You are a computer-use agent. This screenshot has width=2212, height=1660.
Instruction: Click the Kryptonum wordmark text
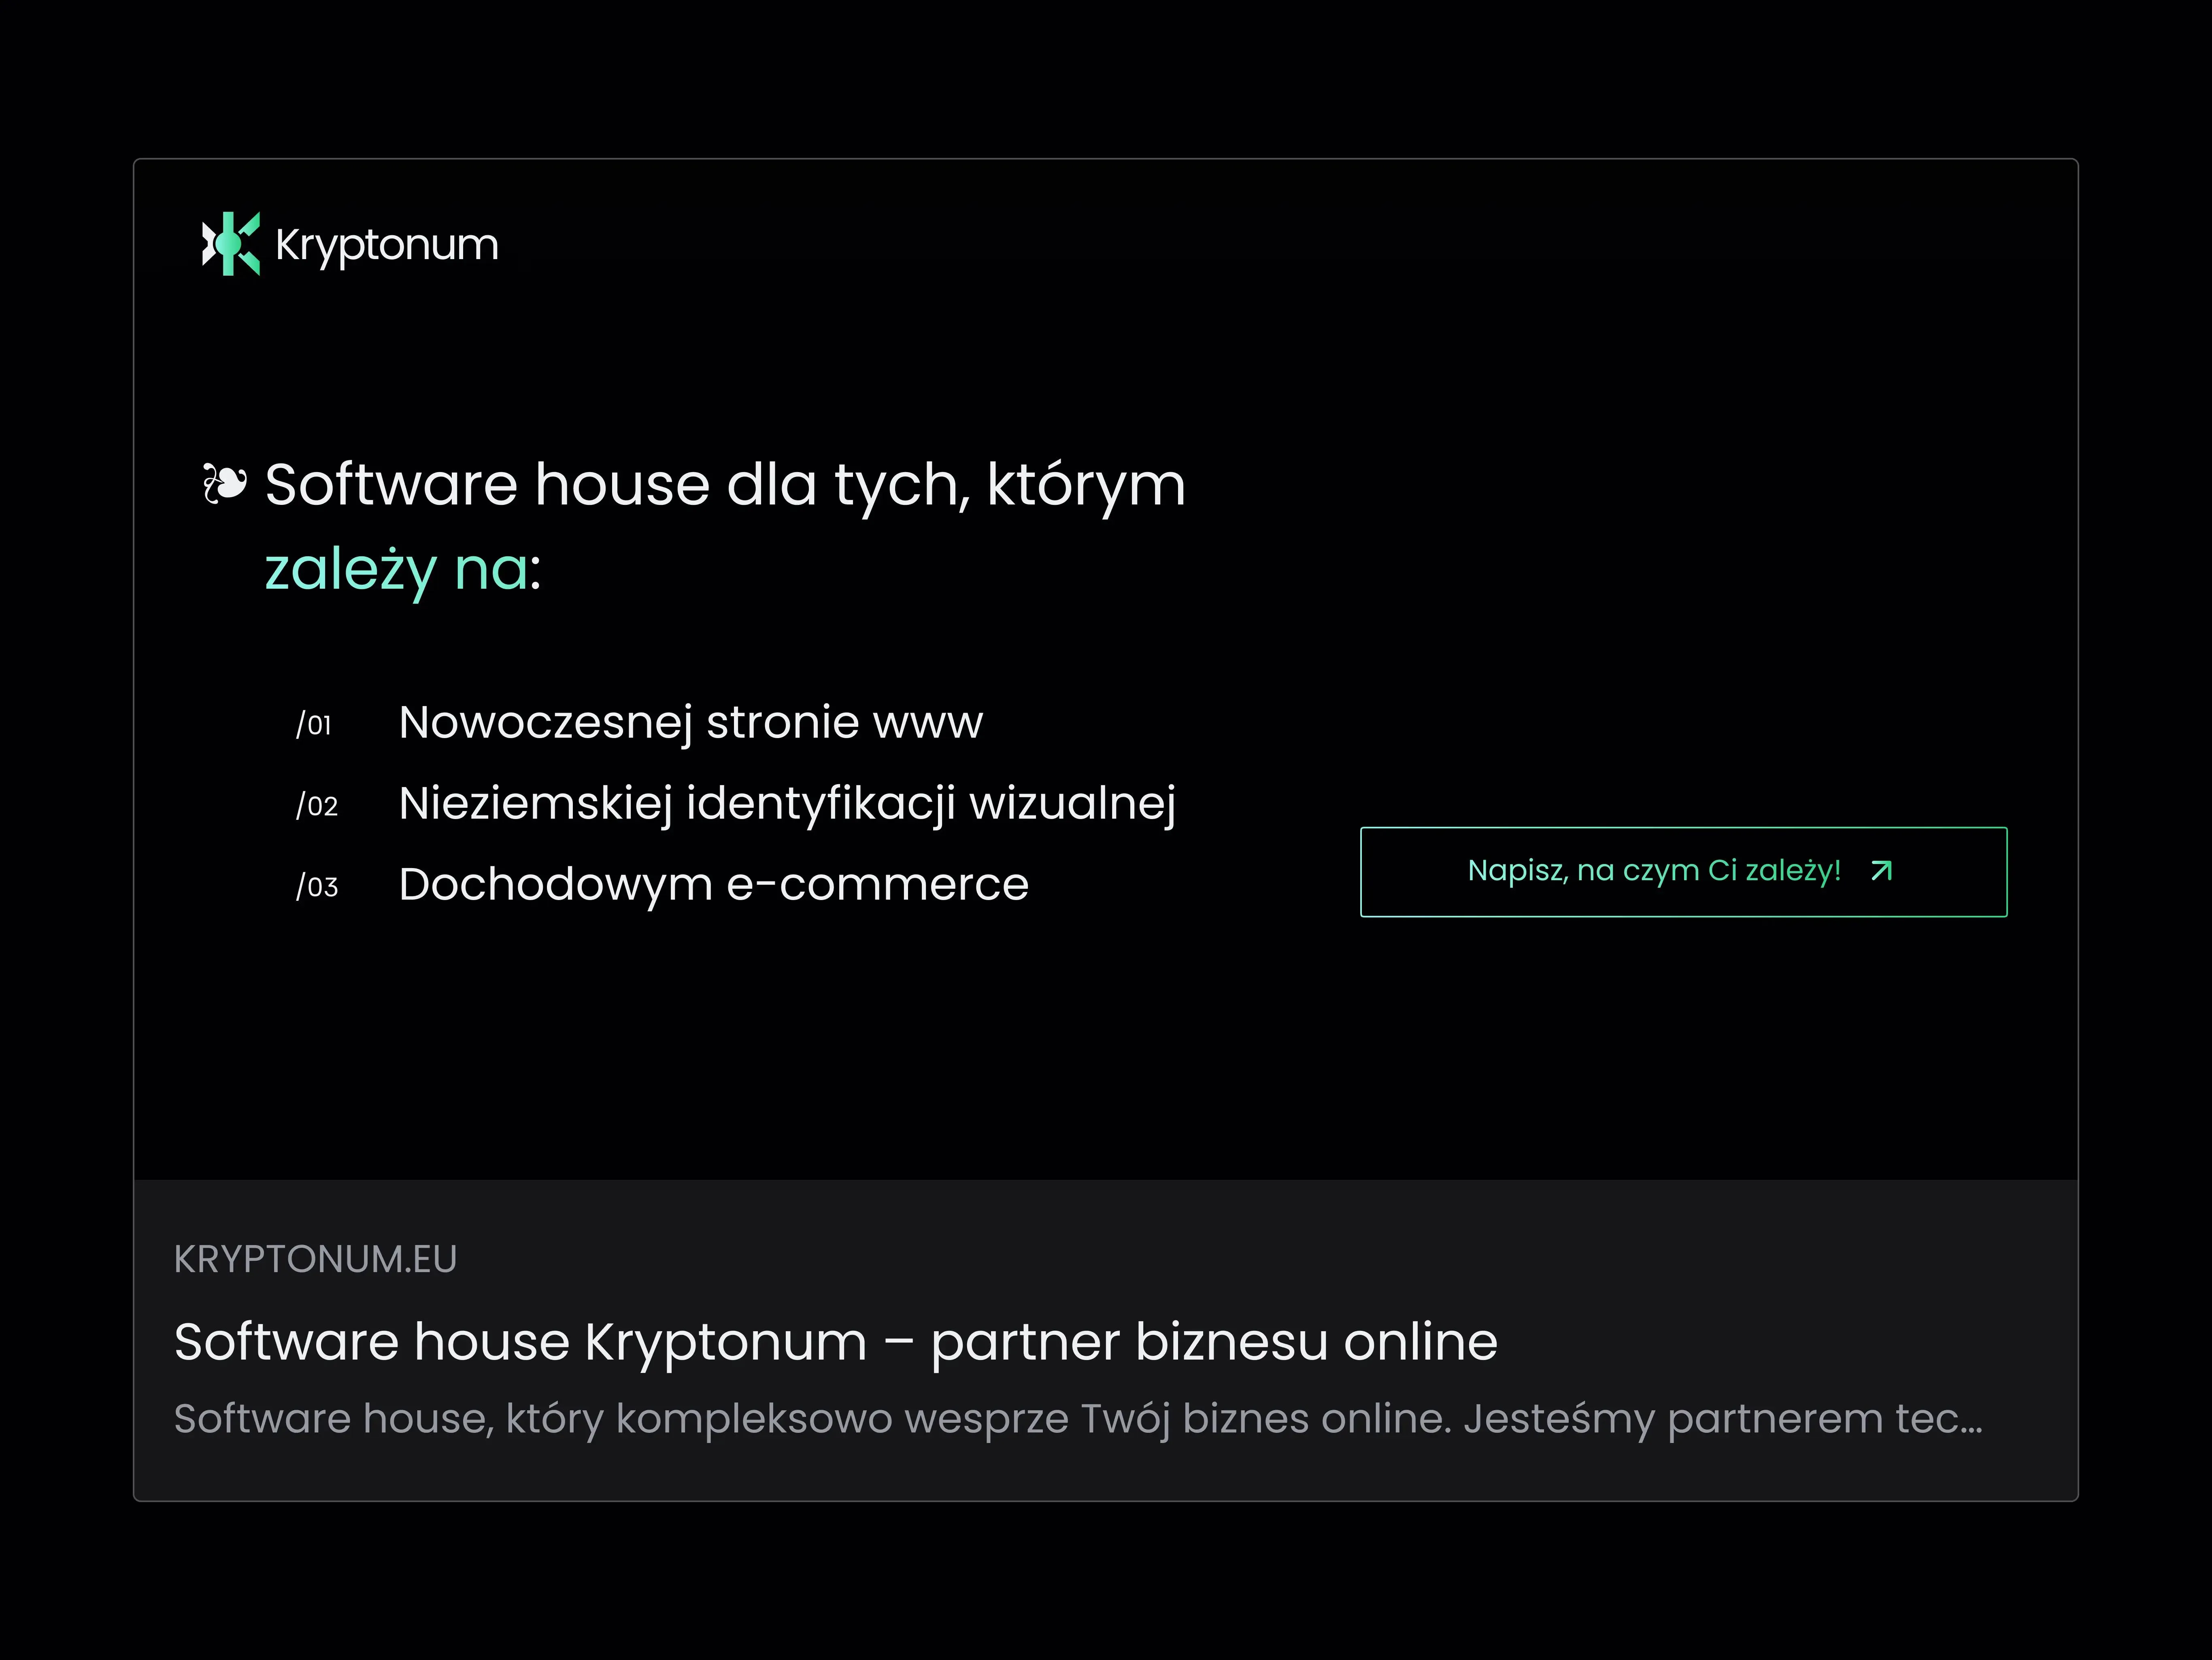[387, 245]
